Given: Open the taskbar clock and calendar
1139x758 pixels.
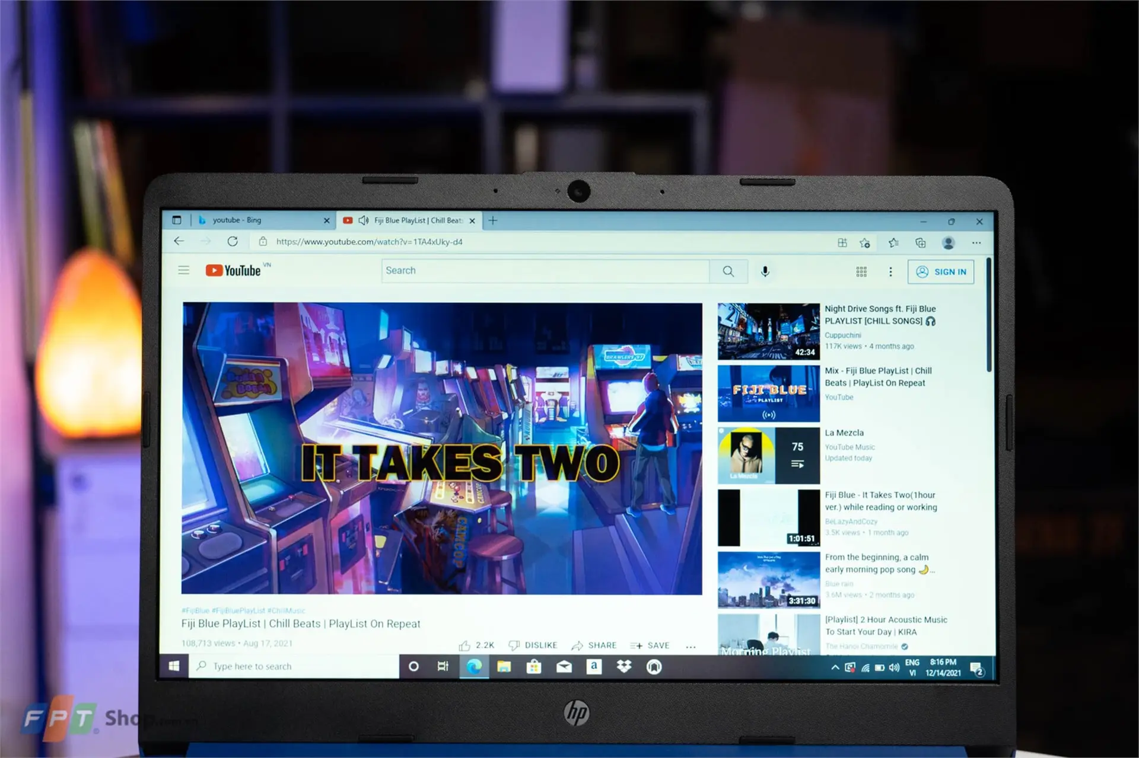Looking at the screenshot, I should (943, 667).
